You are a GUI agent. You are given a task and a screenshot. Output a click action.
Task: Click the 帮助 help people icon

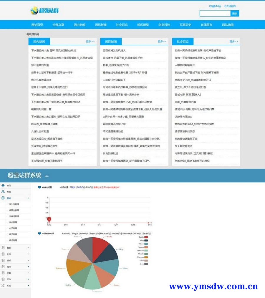3,192
